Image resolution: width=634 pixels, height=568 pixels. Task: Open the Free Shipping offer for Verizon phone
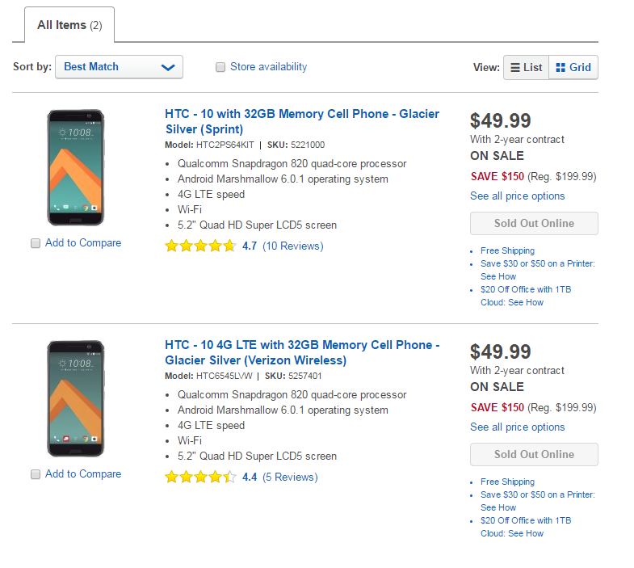507,482
